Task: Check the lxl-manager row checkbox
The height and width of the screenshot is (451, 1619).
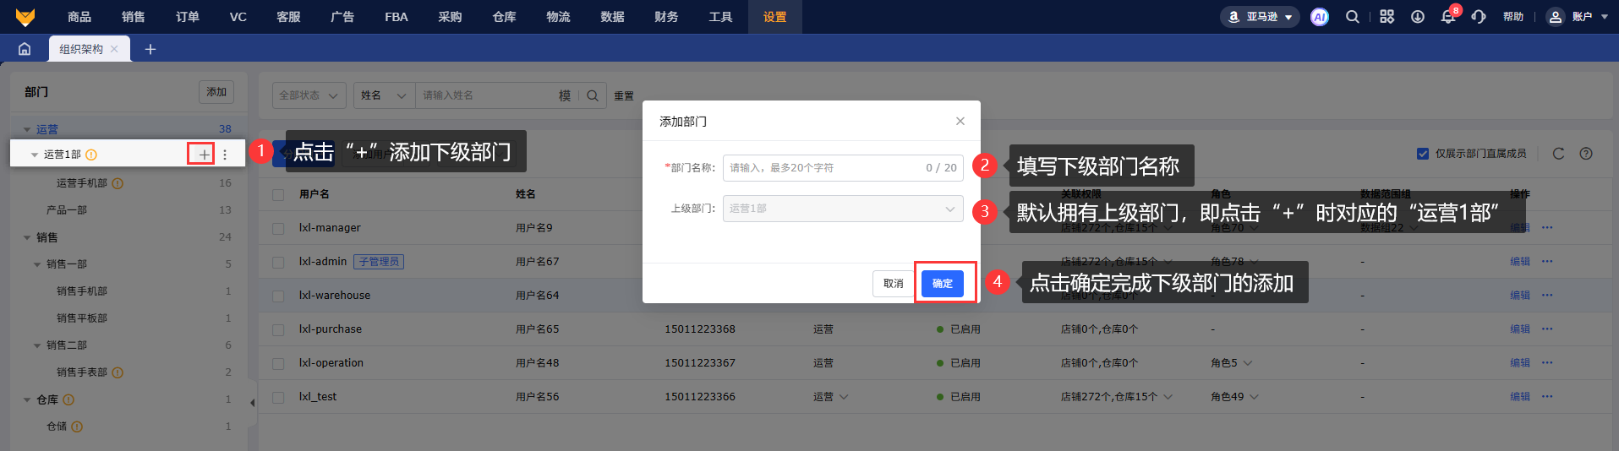Action: click(278, 228)
